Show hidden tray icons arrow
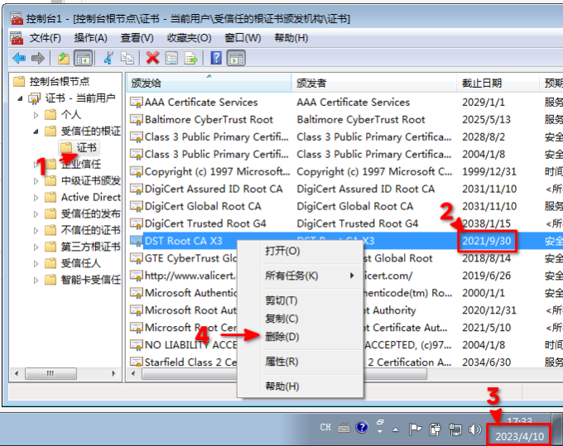 tap(396, 429)
